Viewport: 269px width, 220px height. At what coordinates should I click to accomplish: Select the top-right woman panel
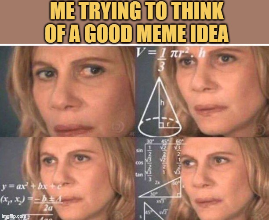click(203, 92)
